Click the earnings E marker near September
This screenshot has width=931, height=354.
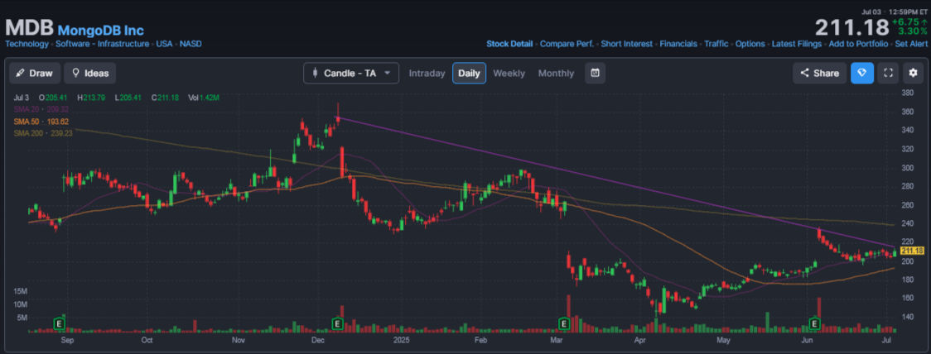(59, 323)
